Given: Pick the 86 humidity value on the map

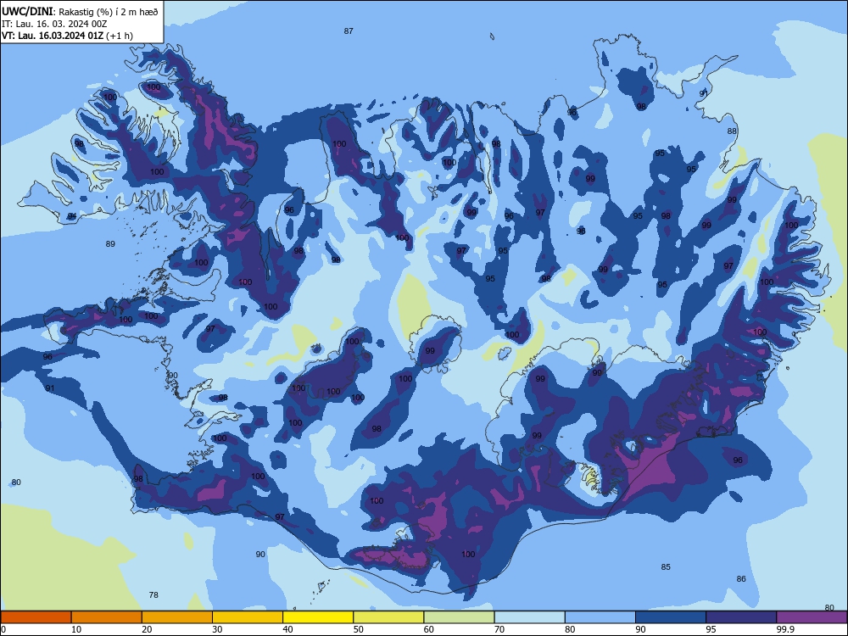Looking at the screenshot, I should [741, 578].
